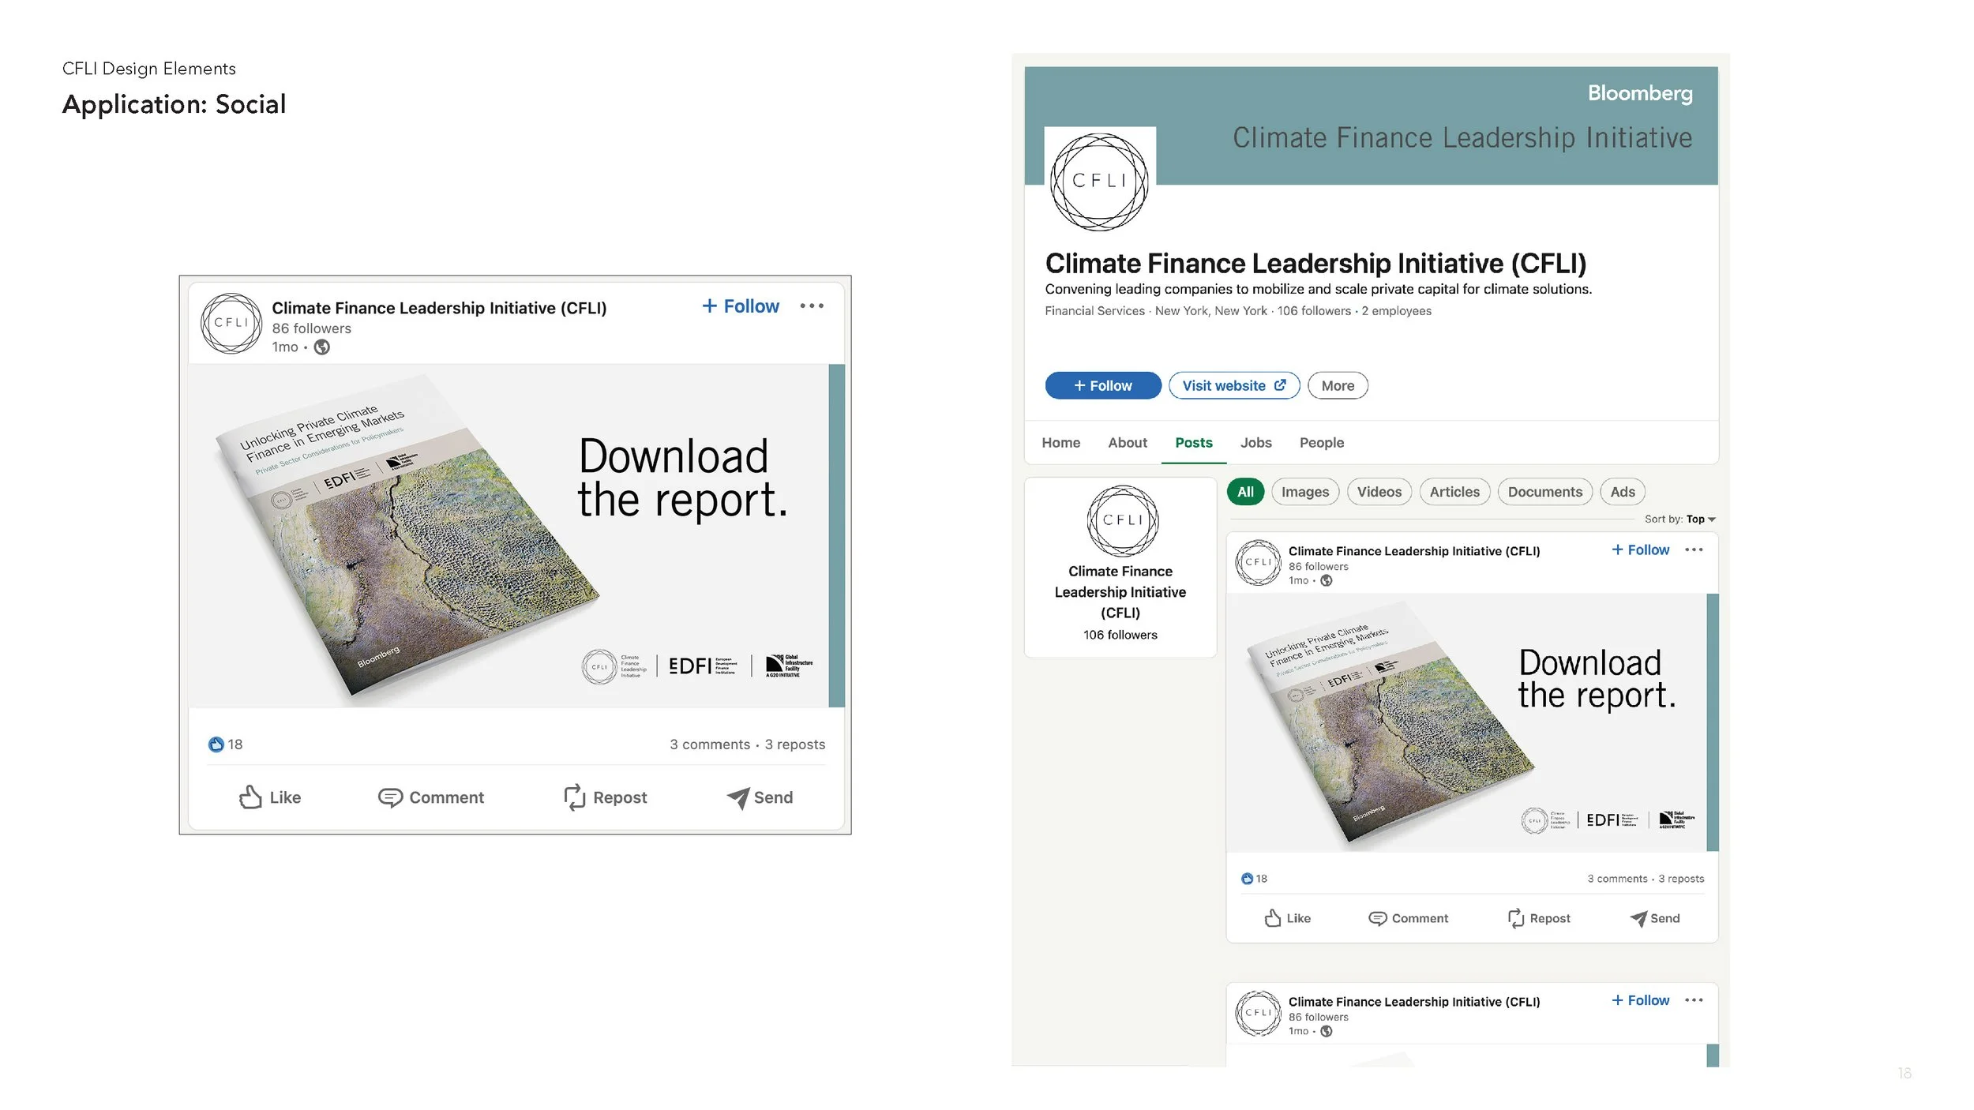The image size is (1974, 1110).
Task: Click Like on the enlarged standalone post
Action: click(x=270, y=797)
